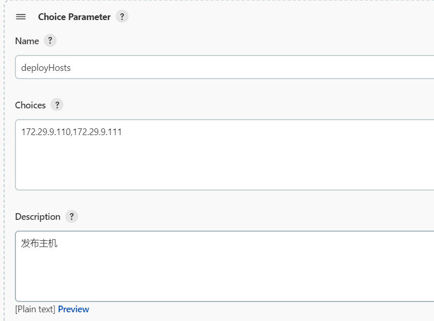Viewport: 434px width, 321px height.
Task: Focus the Name input containing deployHosts
Action: 225,67
